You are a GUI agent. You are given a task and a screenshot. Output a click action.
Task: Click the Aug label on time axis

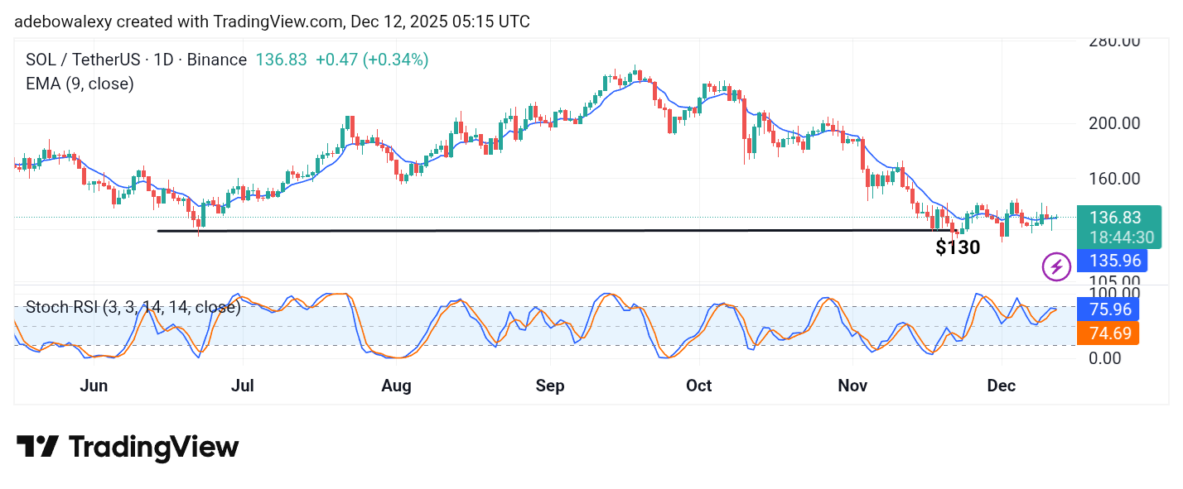(x=397, y=386)
